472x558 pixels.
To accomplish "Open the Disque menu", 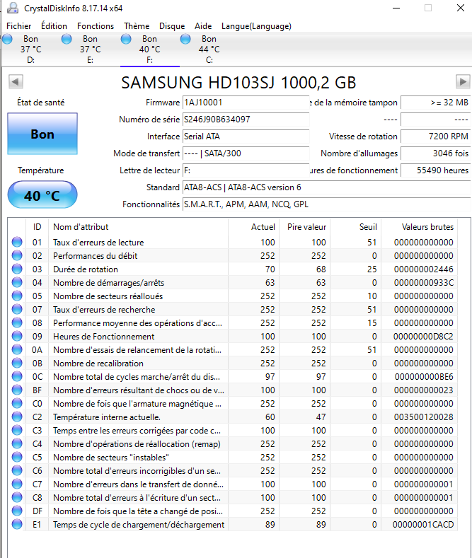I will point(172,26).
